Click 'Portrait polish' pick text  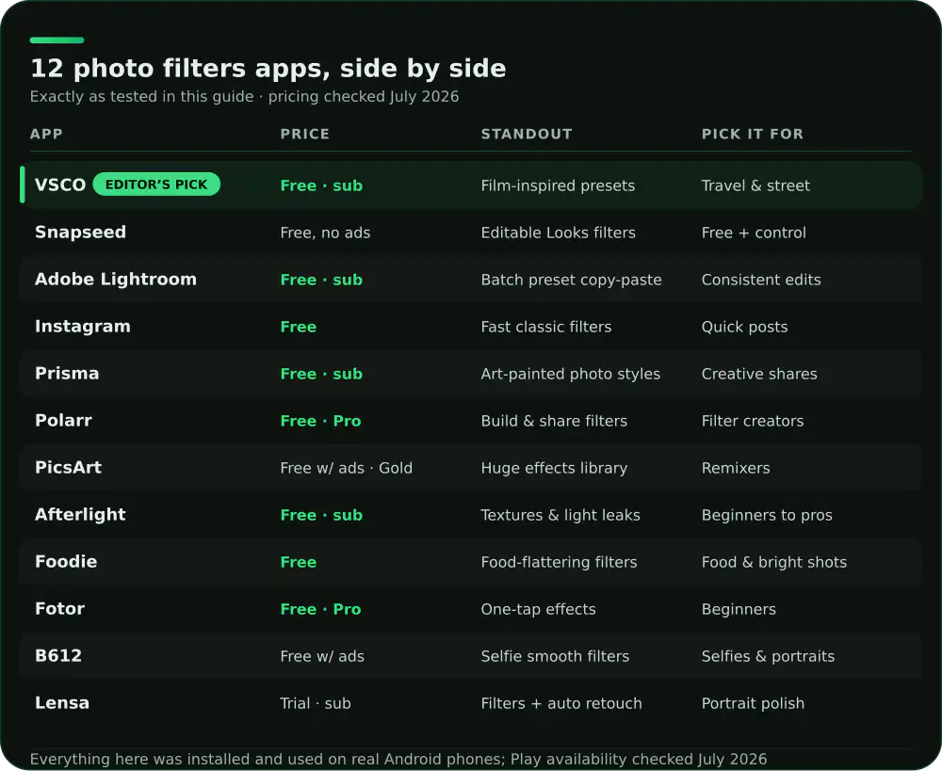tap(753, 703)
